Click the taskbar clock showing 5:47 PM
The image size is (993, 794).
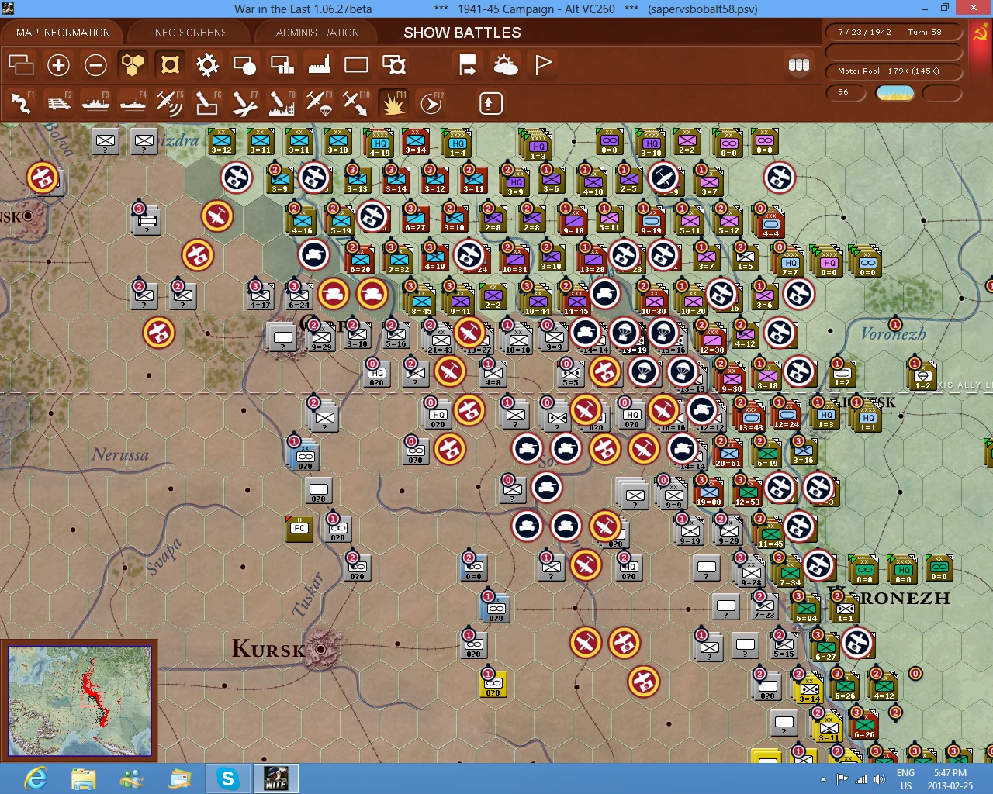pyautogui.click(x=950, y=779)
